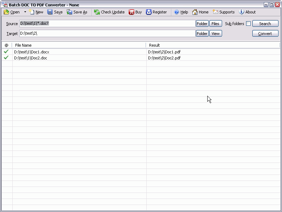Click the Save floppy disk icon
This screenshot has width=282, height=212.
coord(50,12)
